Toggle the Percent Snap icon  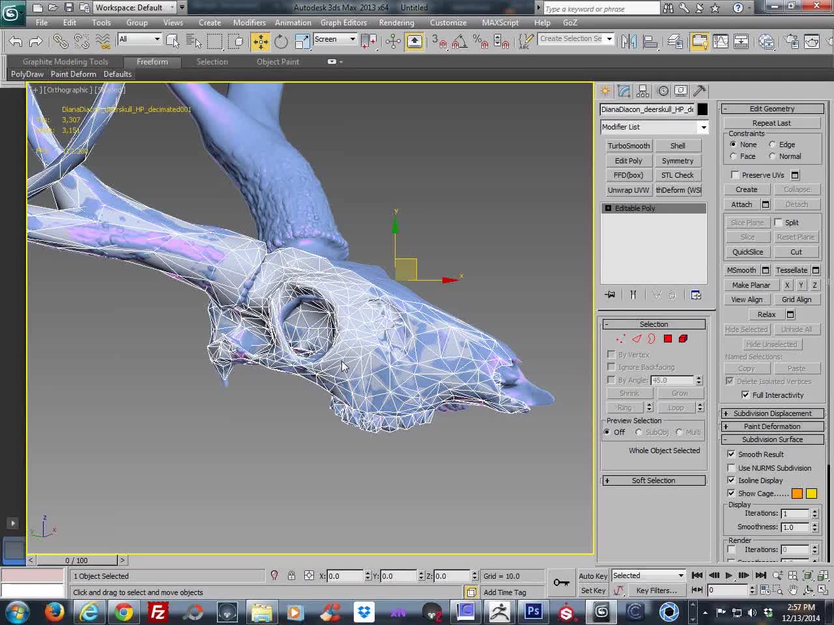481,42
